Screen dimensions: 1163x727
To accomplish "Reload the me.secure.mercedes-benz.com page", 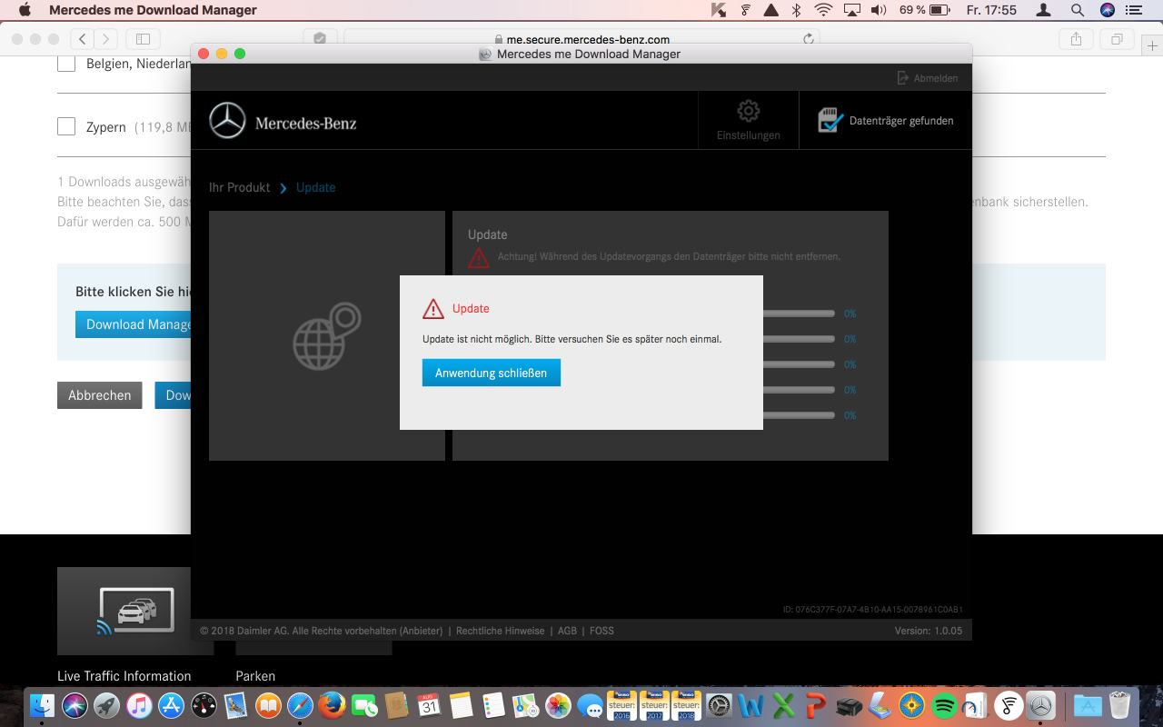I will point(808,39).
